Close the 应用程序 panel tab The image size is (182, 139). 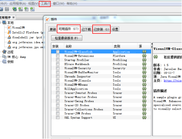pos(14,17)
